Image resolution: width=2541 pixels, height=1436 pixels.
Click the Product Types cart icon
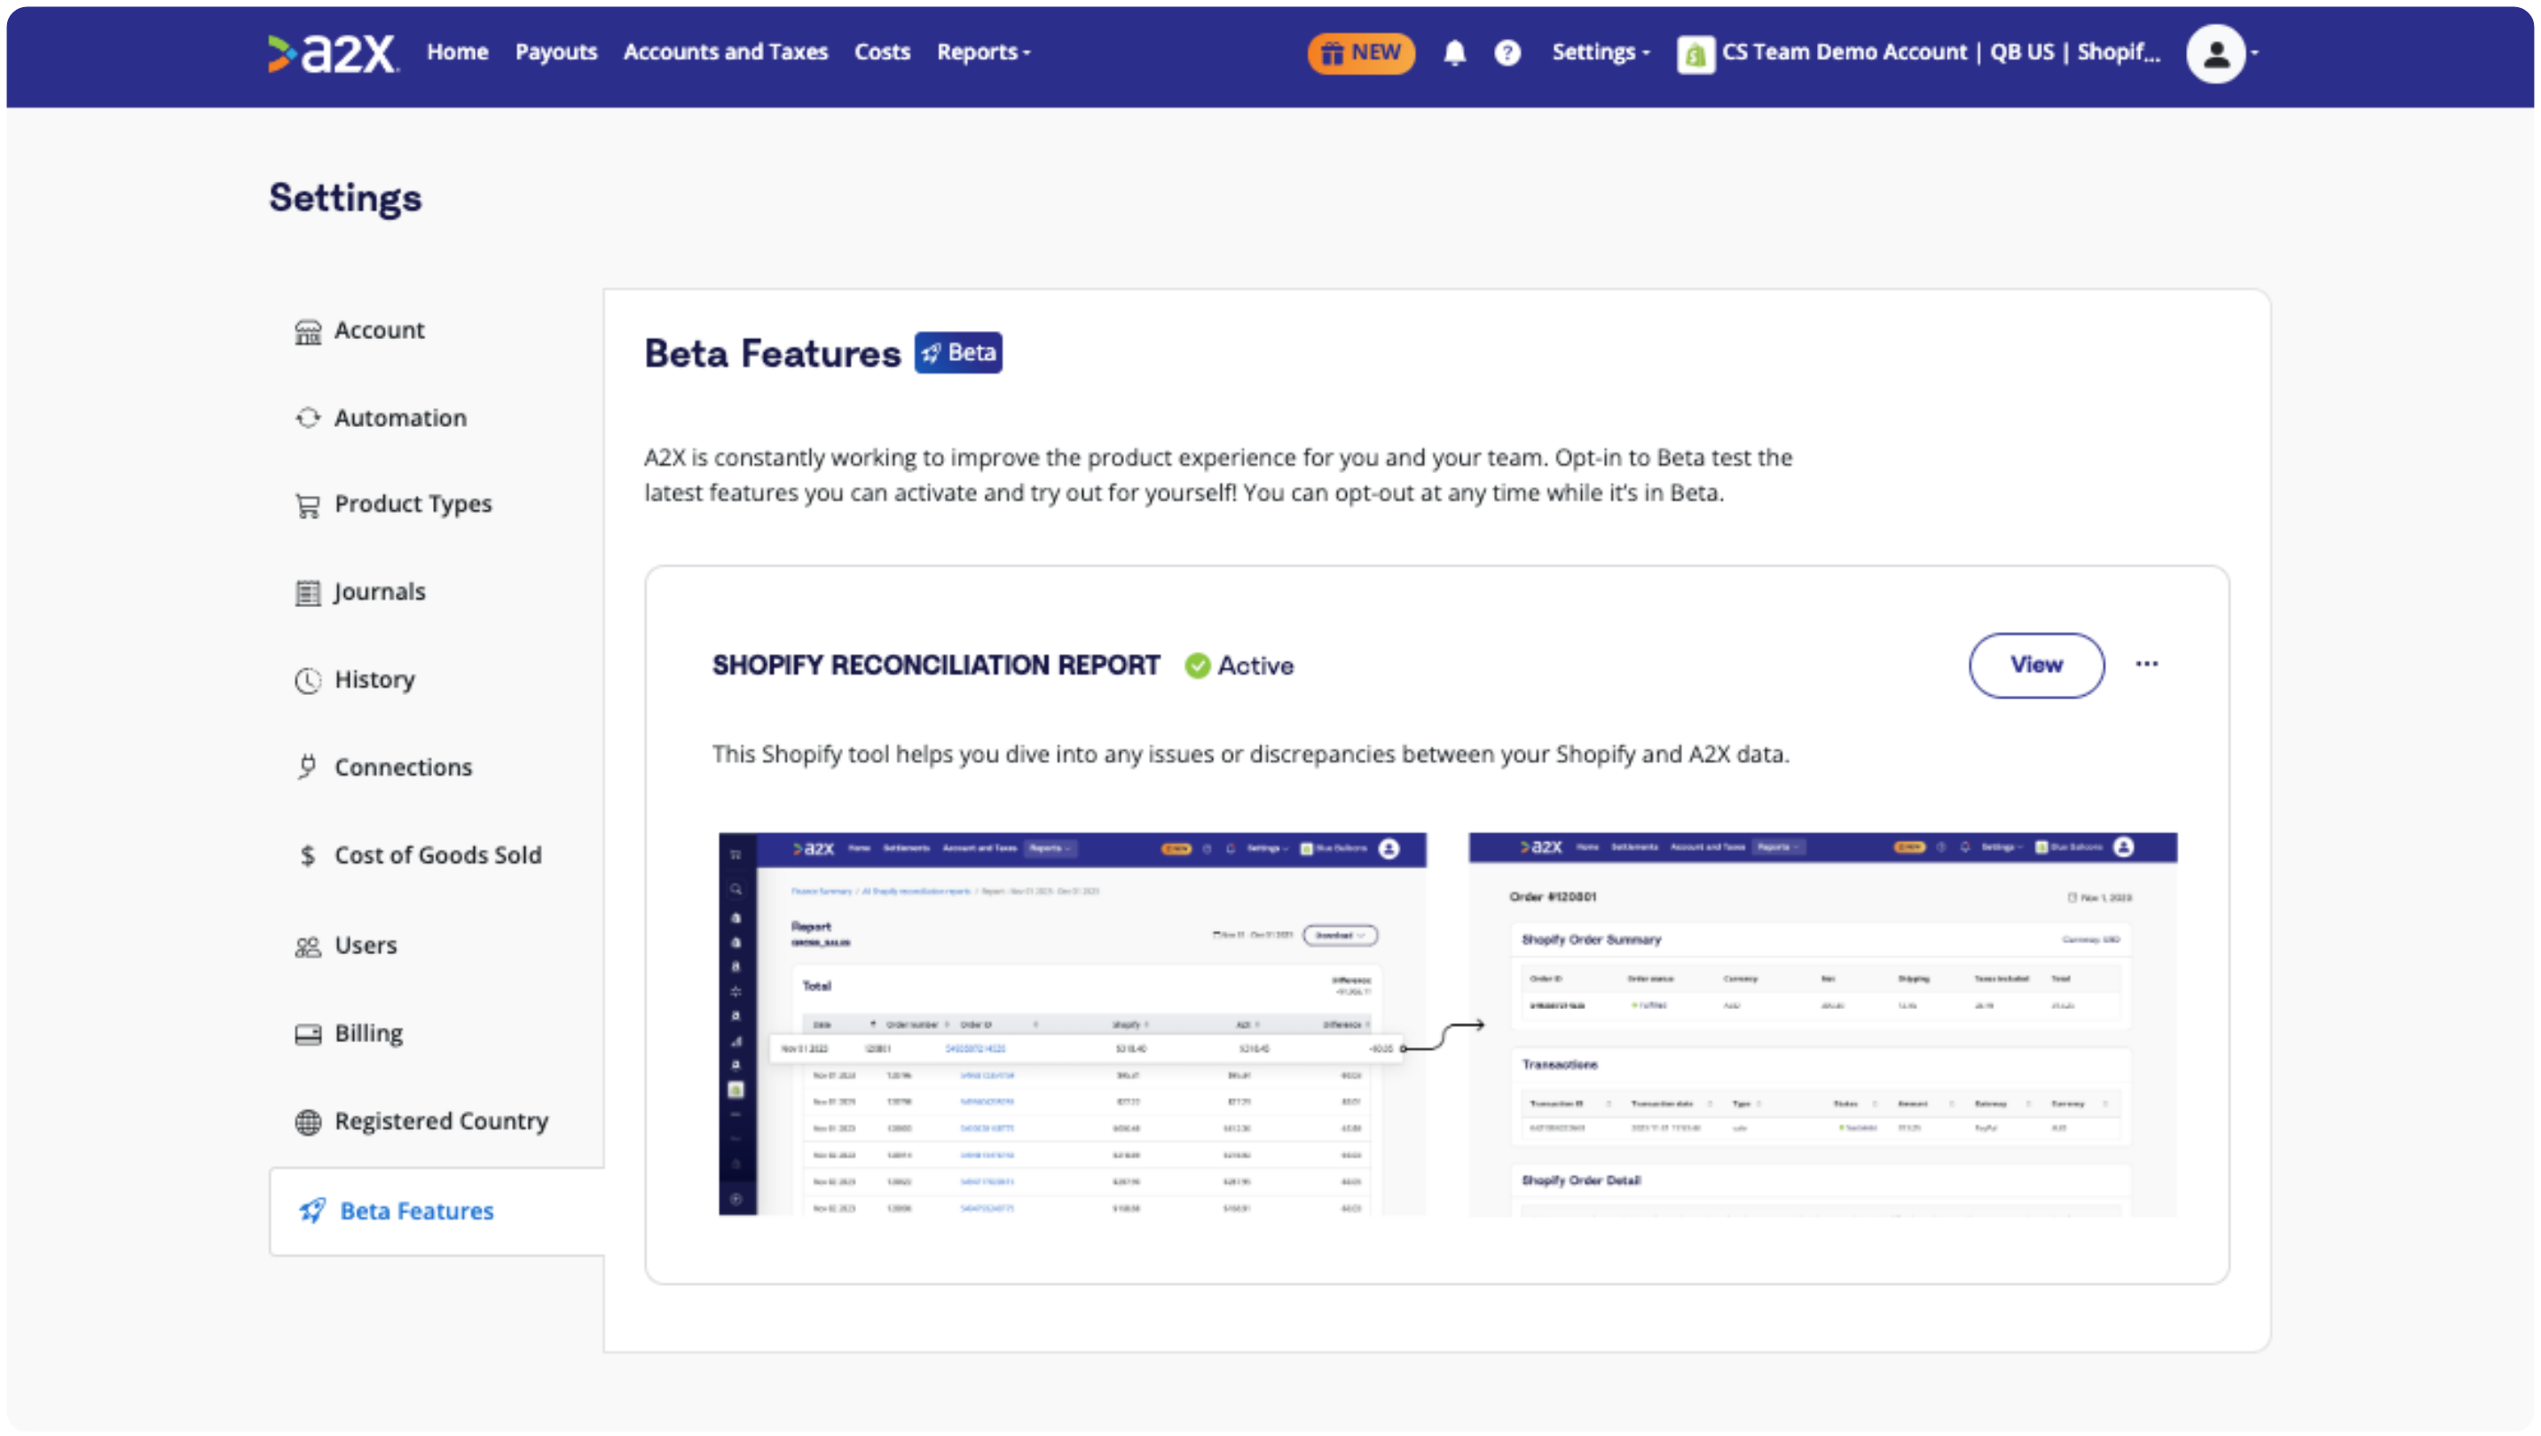pos(308,505)
